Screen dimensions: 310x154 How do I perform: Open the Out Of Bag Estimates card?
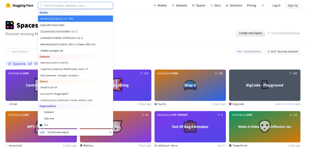click(x=190, y=127)
